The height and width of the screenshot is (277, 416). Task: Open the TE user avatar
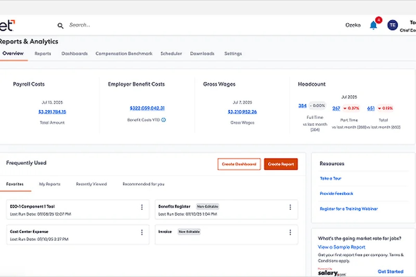click(393, 25)
